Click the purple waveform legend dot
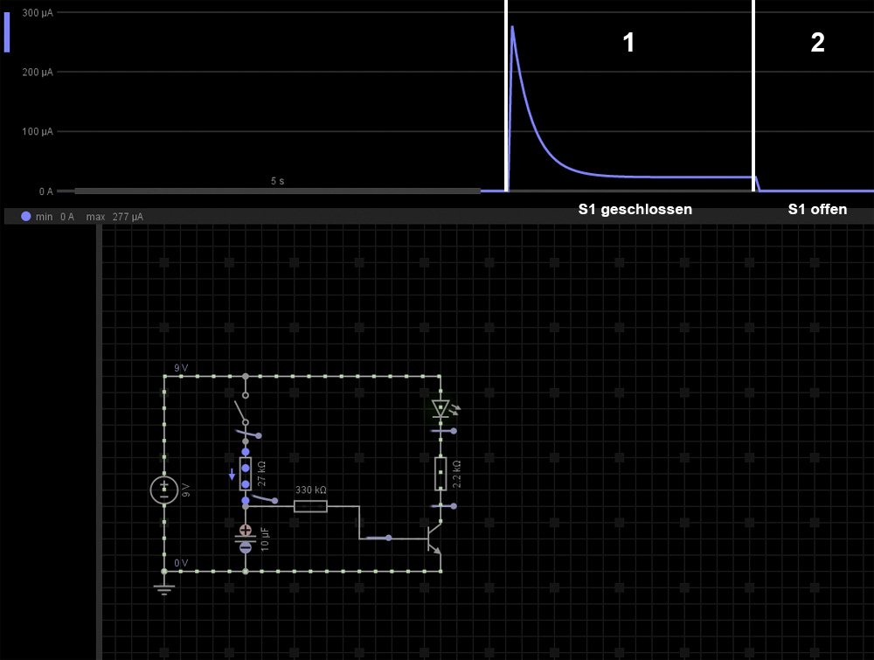Viewport: 874px width, 660px height. click(x=25, y=216)
